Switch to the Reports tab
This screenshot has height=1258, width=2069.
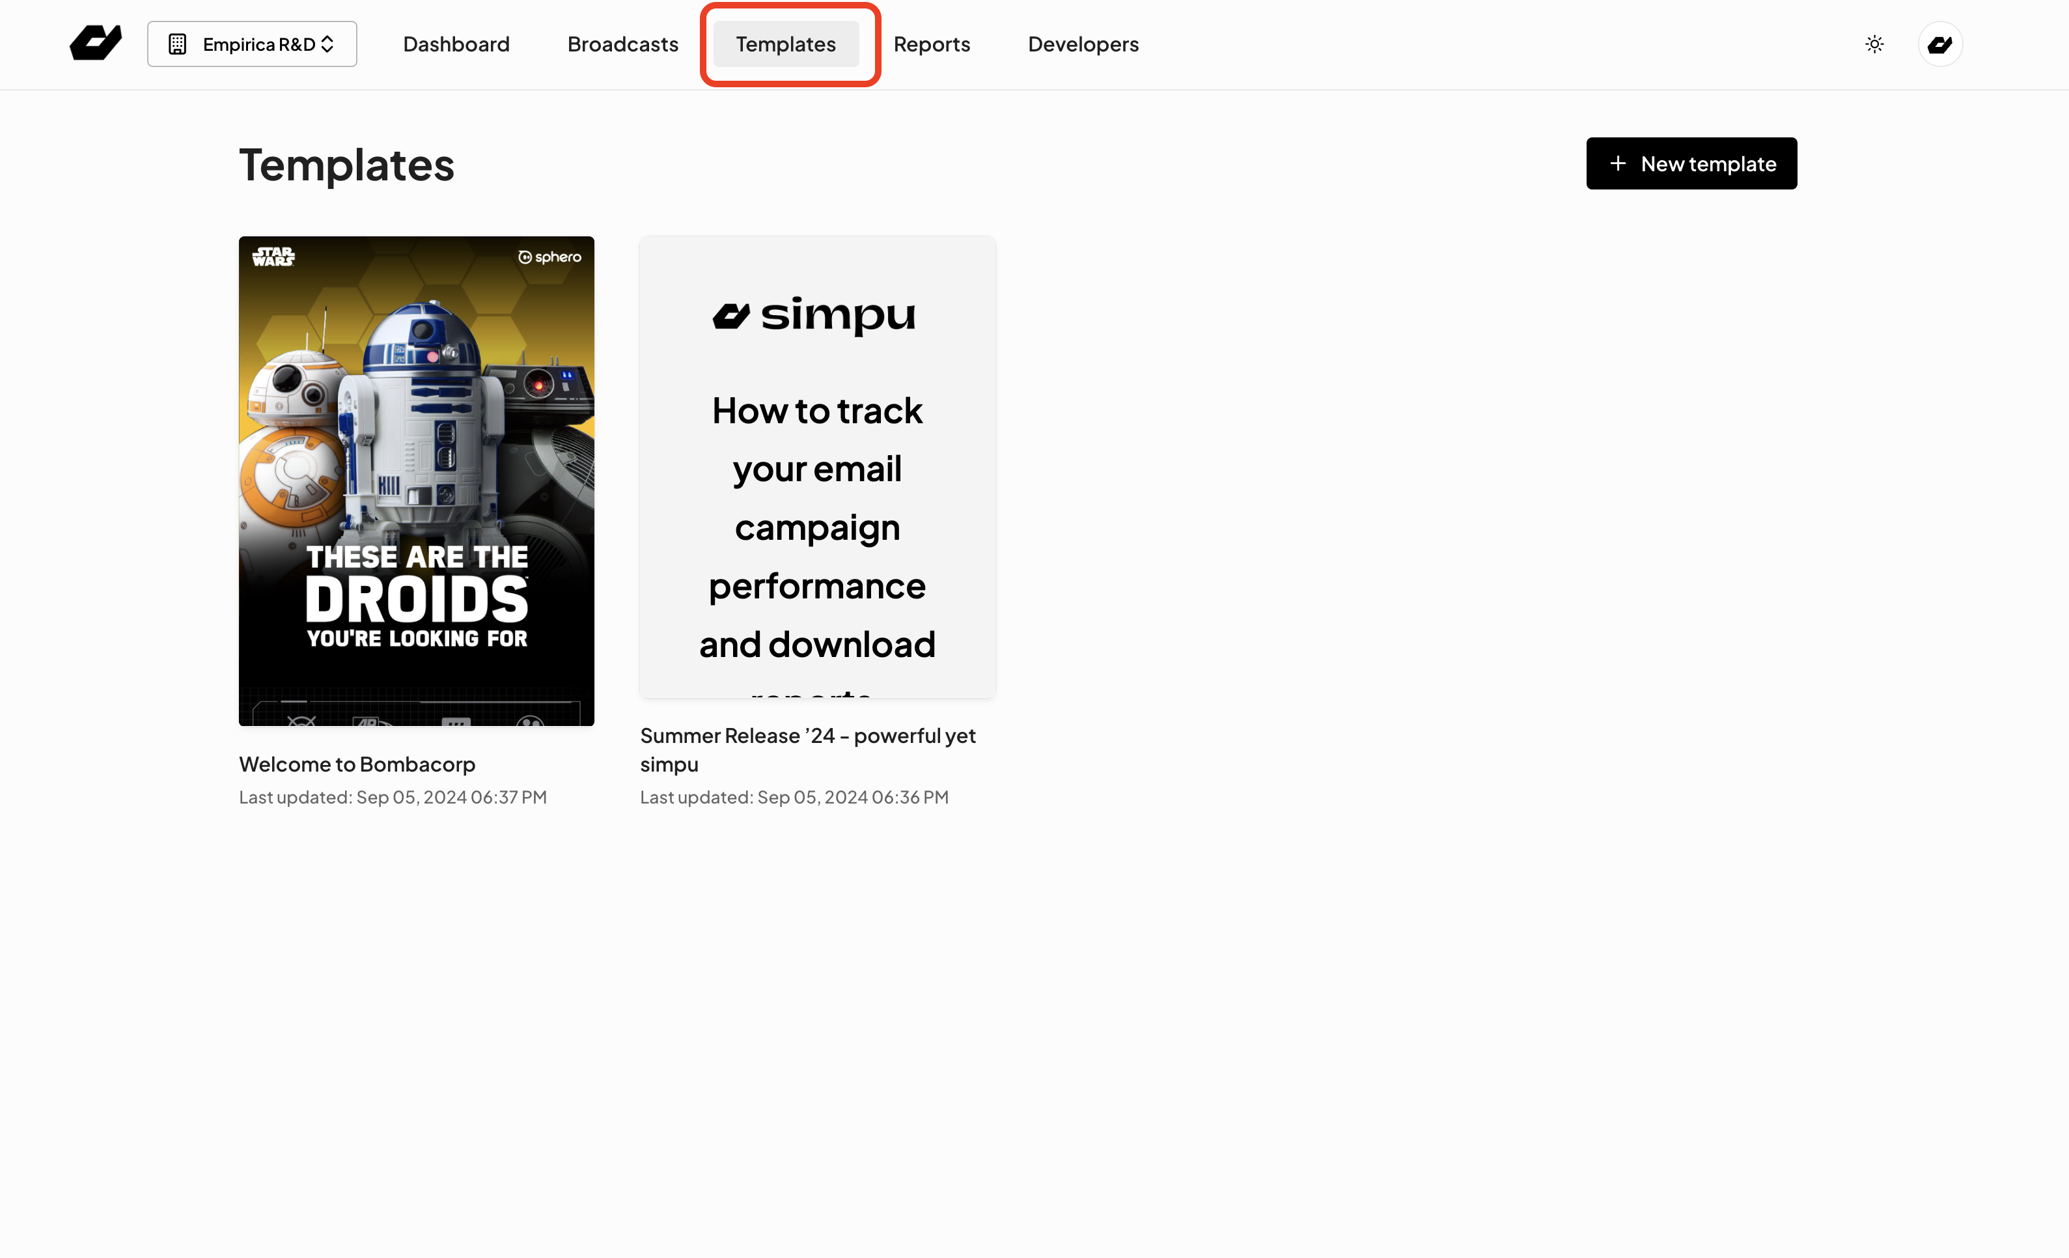click(931, 44)
